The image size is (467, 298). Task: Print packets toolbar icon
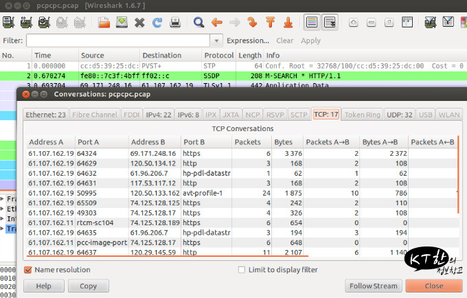(x=175, y=23)
